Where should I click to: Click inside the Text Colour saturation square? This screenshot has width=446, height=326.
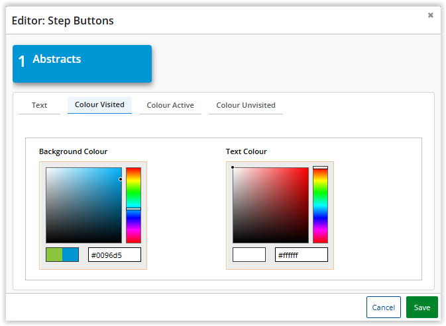270,205
